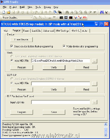Click the Cut scissors toolbar icon
The height and width of the screenshot is (140, 110).
click(27, 12)
